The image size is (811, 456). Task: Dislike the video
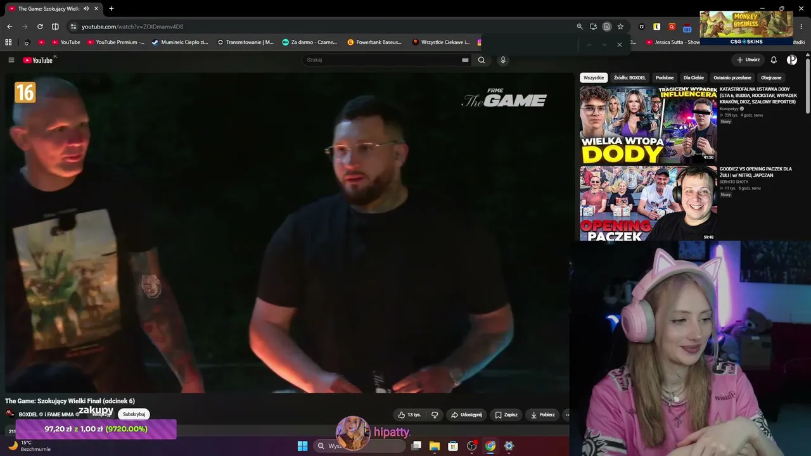pyautogui.click(x=435, y=415)
